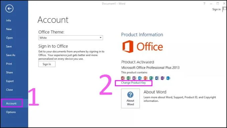Open the Info tab in sidebar
Screen dimensions: 227x128
8,20
